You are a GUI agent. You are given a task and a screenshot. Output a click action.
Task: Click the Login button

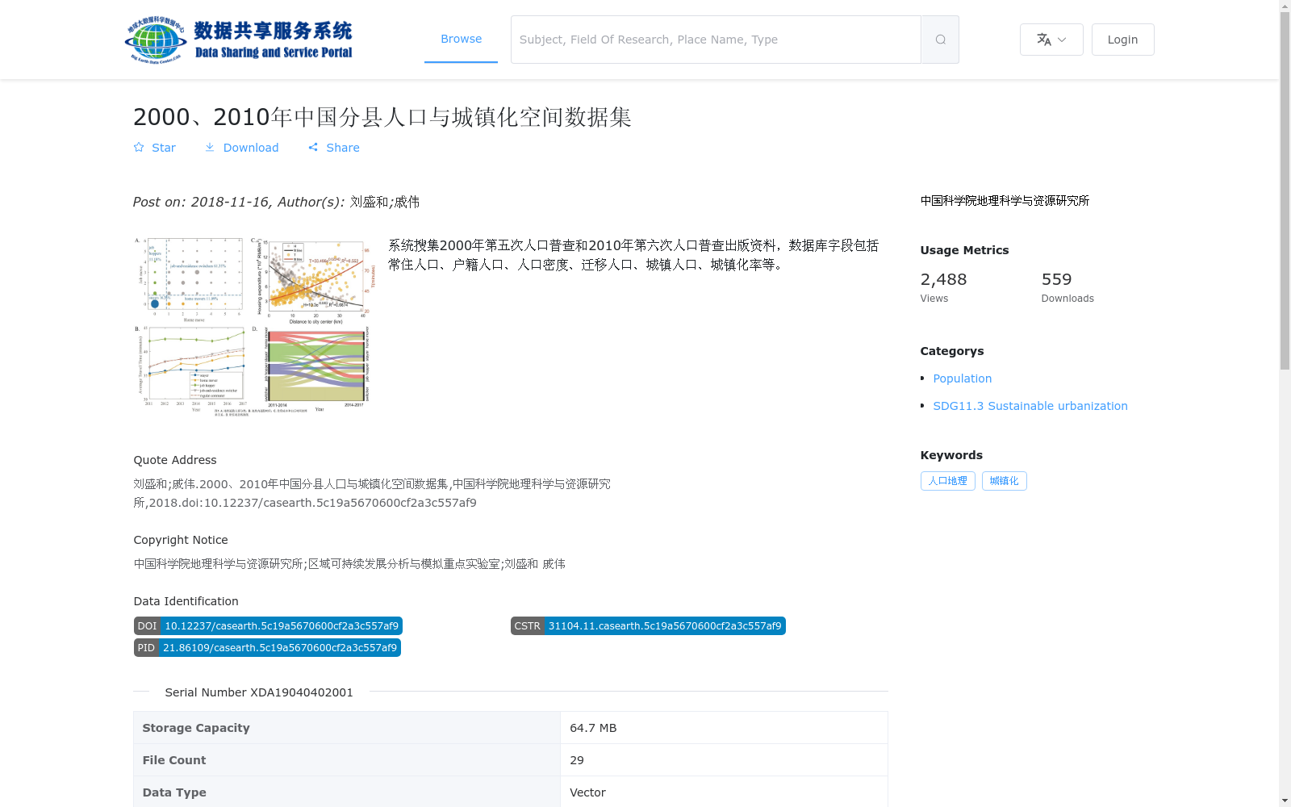pos(1122,40)
